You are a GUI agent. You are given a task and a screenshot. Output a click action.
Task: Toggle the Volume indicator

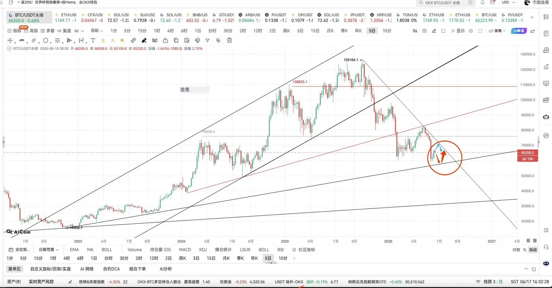tap(135, 250)
